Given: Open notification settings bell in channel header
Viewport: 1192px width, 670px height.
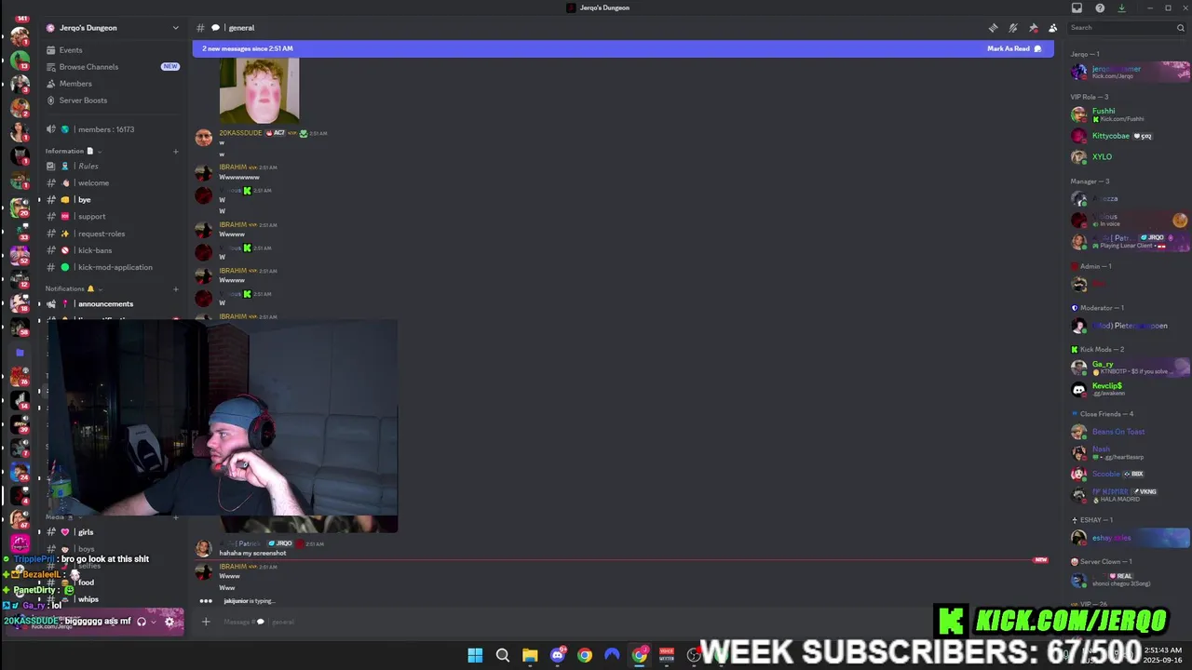Looking at the screenshot, I should coord(1013,28).
